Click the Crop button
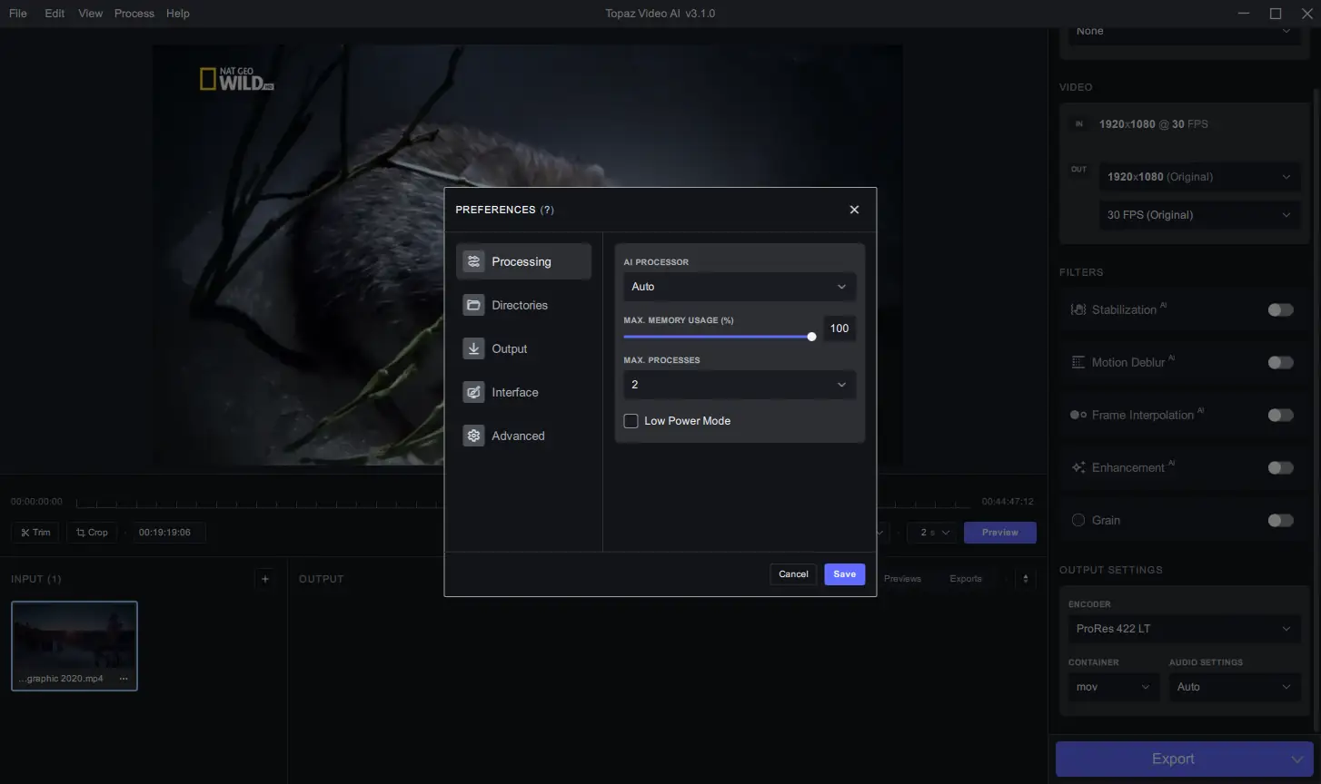The width and height of the screenshot is (1321, 784). coord(92,533)
